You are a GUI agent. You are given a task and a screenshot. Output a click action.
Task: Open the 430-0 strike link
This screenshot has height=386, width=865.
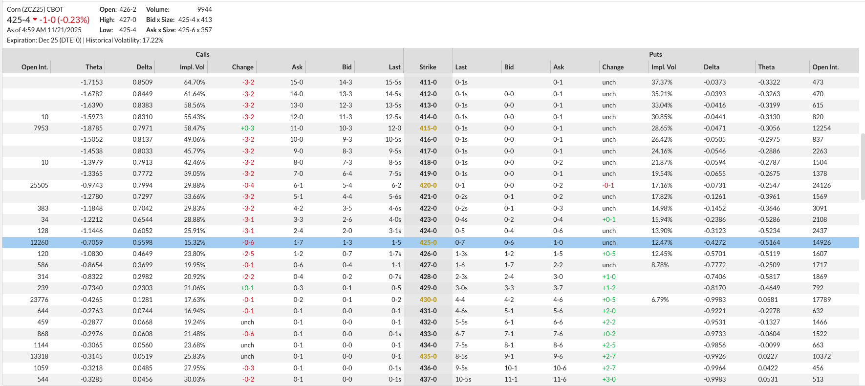click(x=428, y=300)
